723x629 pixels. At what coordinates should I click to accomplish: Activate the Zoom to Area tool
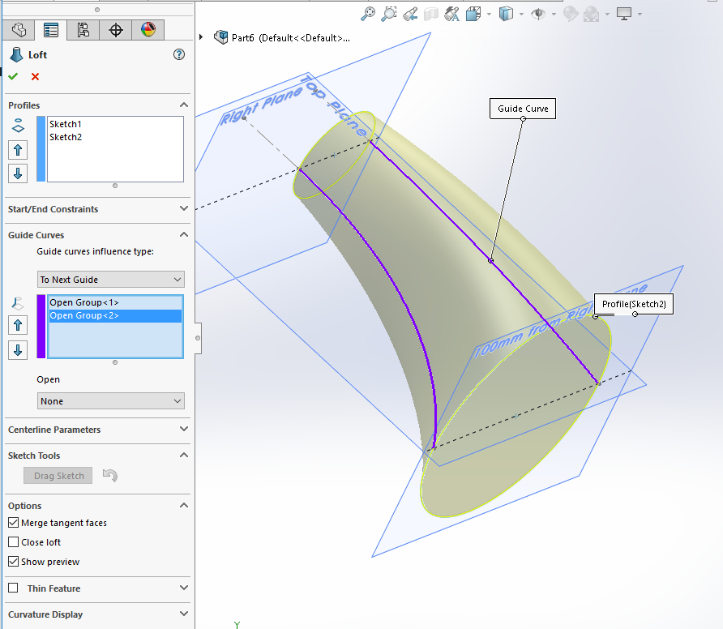tap(388, 14)
